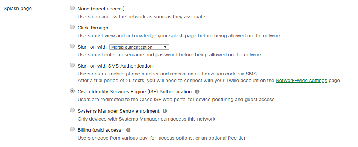
Task: Click 'Users are redirected to the Cisco ISE' description
Action: coord(176,100)
